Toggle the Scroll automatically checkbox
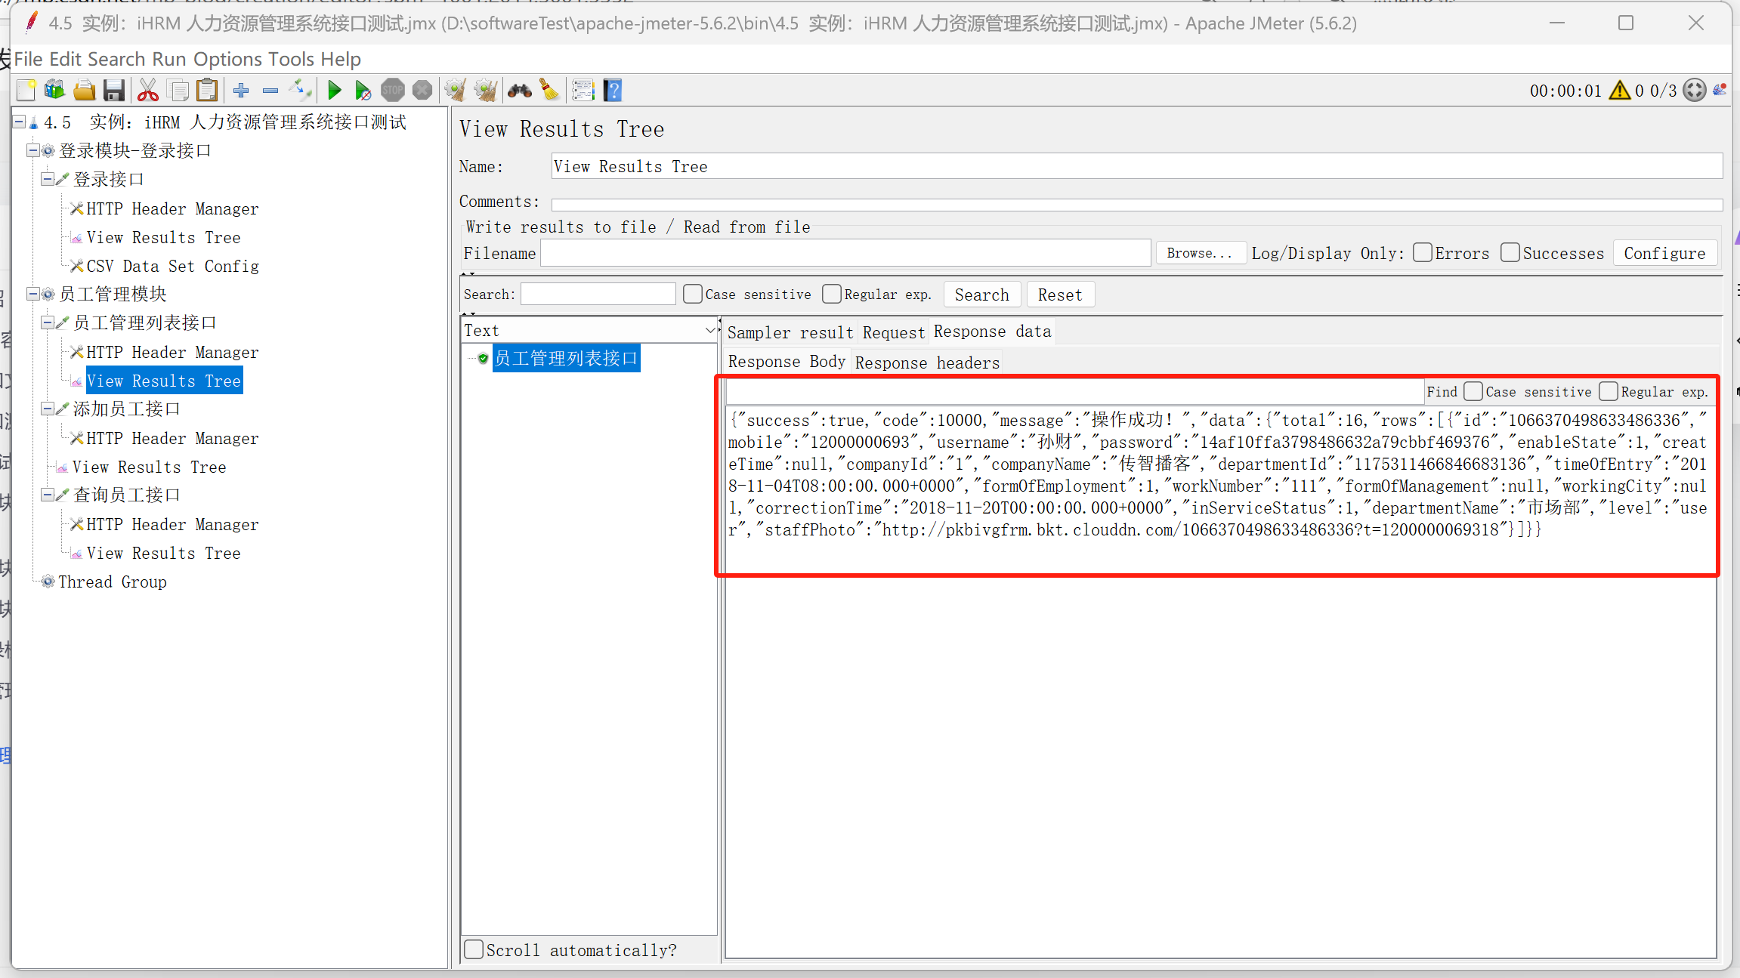This screenshot has width=1740, height=978. pyautogui.click(x=474, y=949)
